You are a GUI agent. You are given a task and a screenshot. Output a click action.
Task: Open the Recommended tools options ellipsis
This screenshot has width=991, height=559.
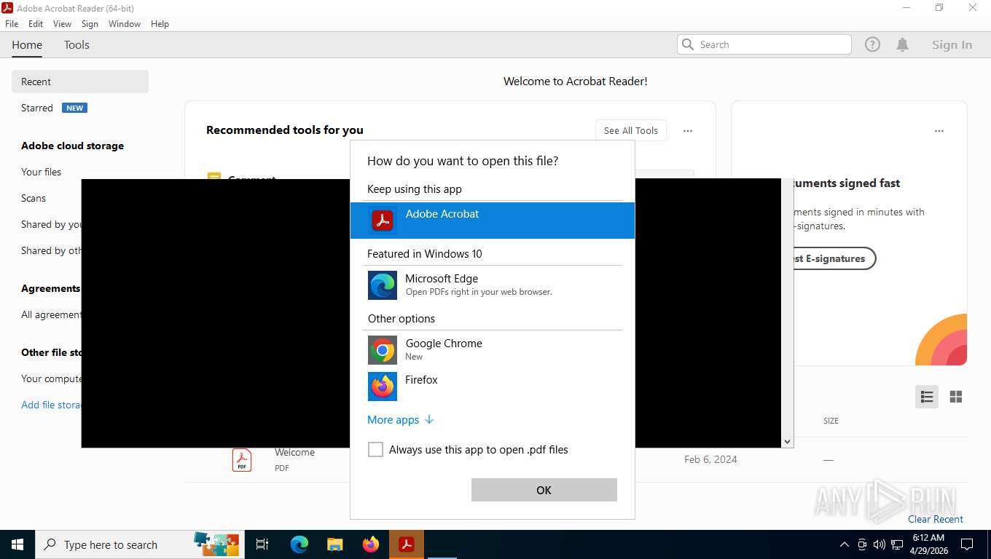click(688, 131)
